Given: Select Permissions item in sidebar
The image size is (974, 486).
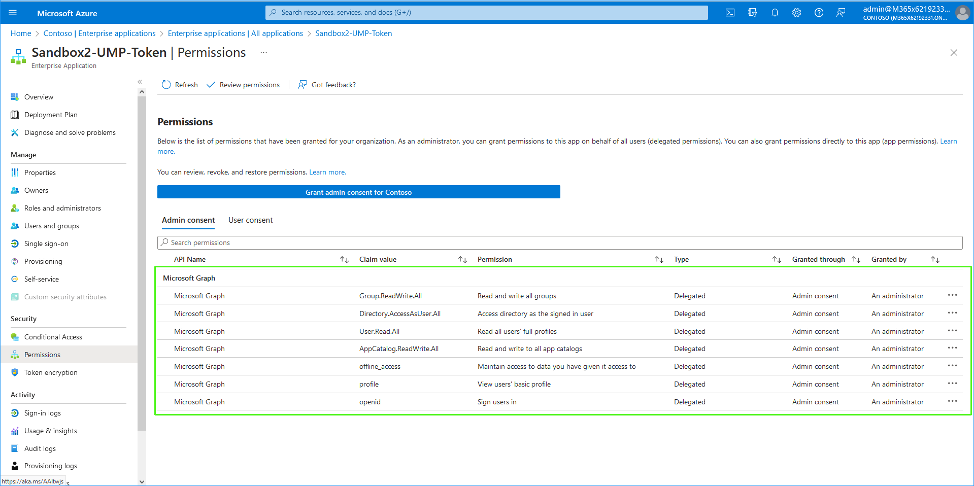Looking at the screenshot, I should point(69,355).
